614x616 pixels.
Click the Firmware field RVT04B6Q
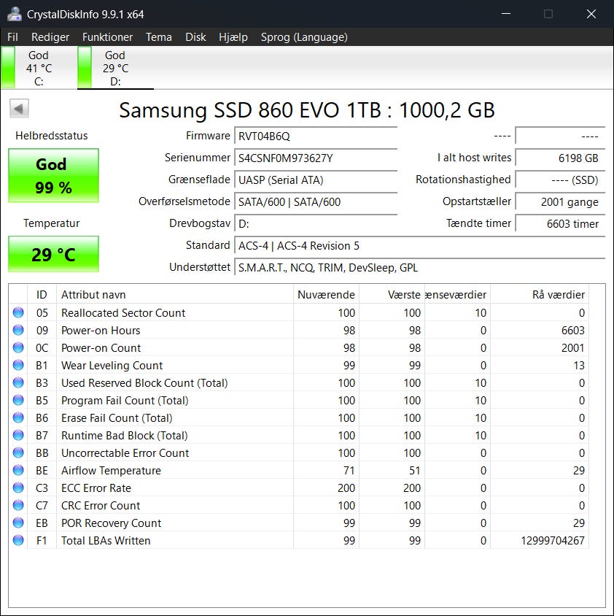(x=316, y=136)
